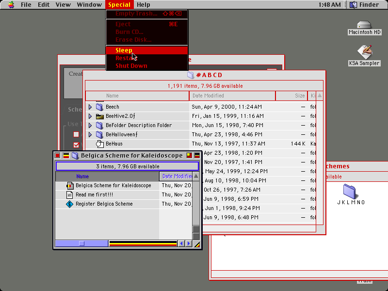
Task: Sort by Name in # A B C D window
Action: point(137,96)
